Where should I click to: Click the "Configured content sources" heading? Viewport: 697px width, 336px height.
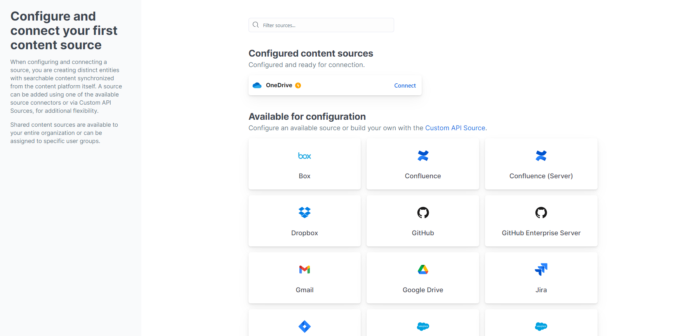(x=311, y=53)
